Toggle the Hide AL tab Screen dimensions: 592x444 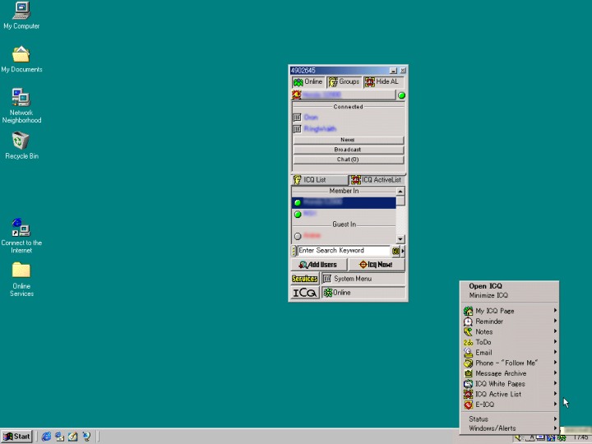coord(382,82)
